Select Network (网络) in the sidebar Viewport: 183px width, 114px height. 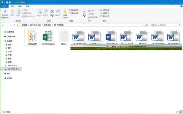click(x=7, y=74)
